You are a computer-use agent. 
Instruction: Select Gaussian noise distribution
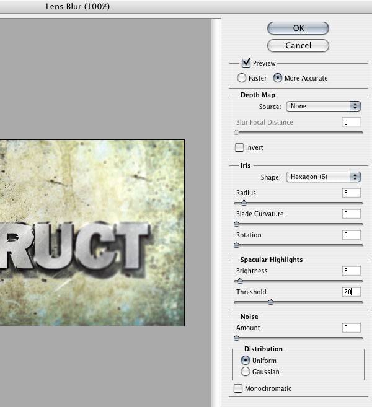pos(246,372)
